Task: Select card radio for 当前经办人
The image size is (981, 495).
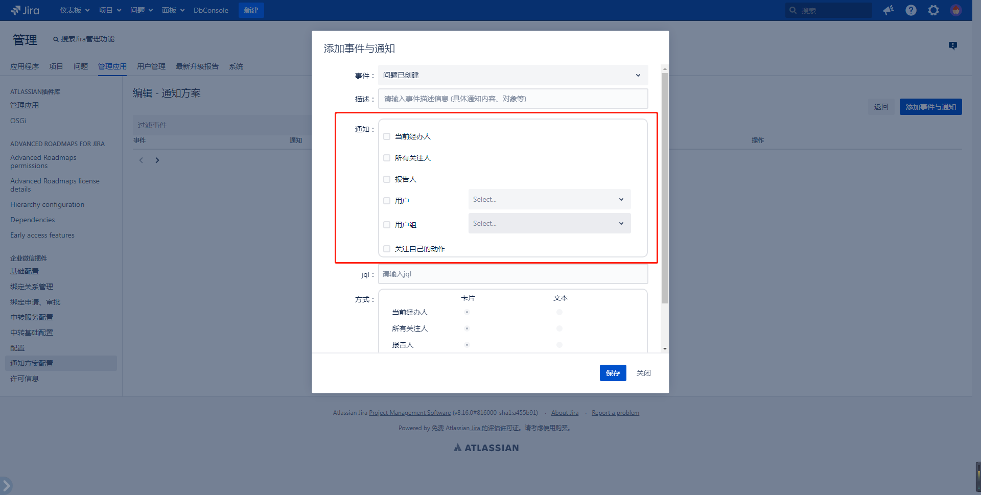Action: pyautogui.click(x=467, y=312)
